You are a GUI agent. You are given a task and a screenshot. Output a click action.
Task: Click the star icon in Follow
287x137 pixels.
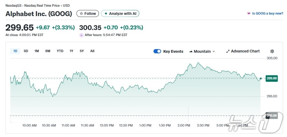(81, 14)
